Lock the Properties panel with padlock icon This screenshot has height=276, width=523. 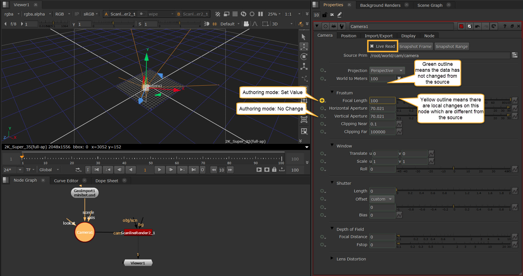click(325, 15)
